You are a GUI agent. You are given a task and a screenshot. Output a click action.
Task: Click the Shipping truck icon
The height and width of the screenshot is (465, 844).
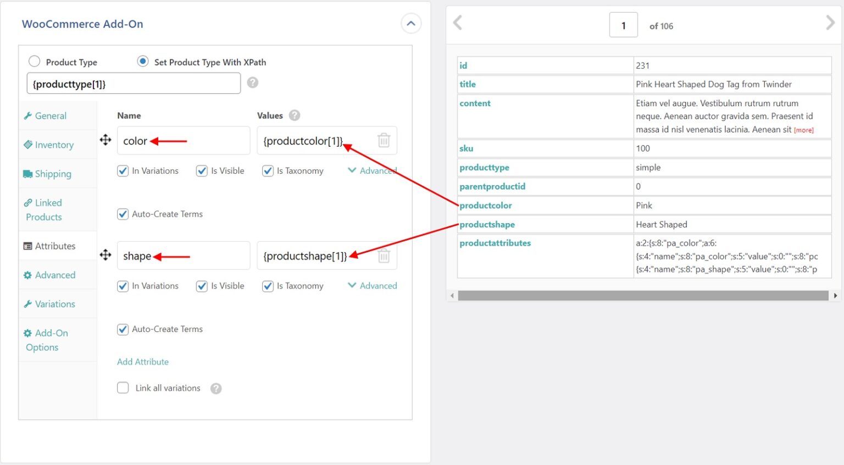click(x=29, y=174)
